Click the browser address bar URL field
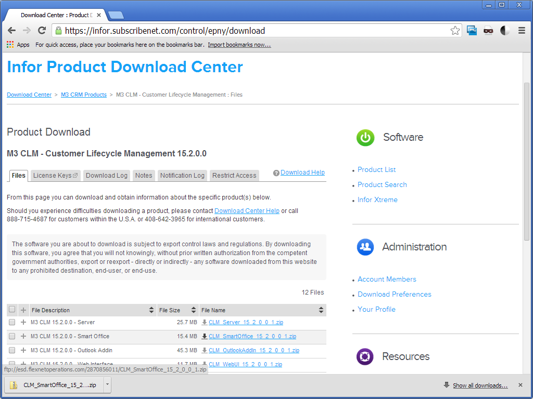The width and height of the screenshot is (533, 399). pyautogui.click(x=250, y=31)
